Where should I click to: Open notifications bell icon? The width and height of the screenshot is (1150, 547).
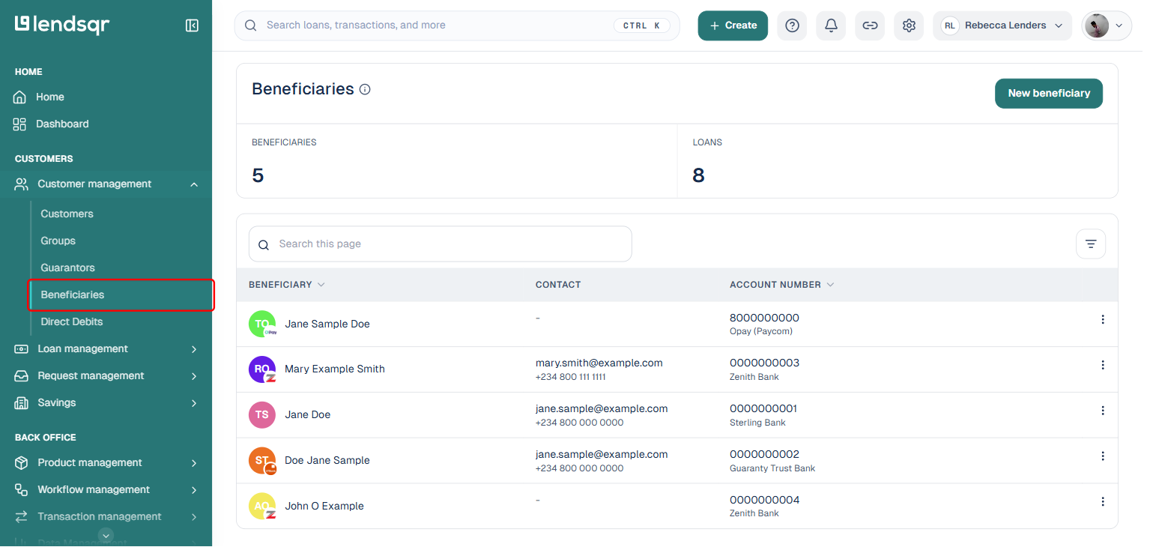pos(831,25)
